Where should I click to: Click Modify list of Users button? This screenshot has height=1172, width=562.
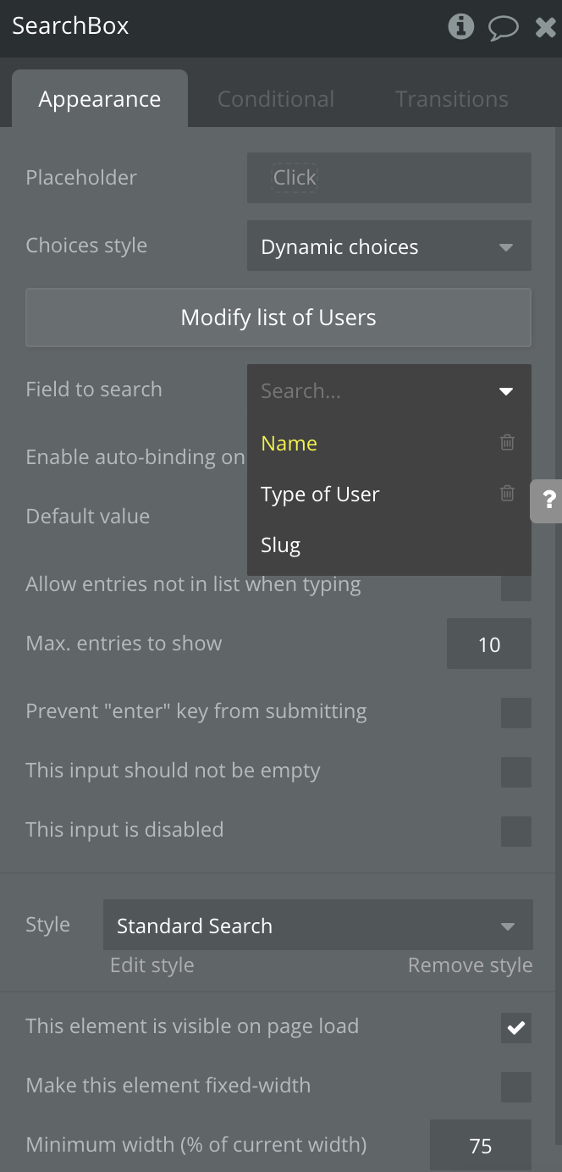pyautogui.click(x=278, y=318)
